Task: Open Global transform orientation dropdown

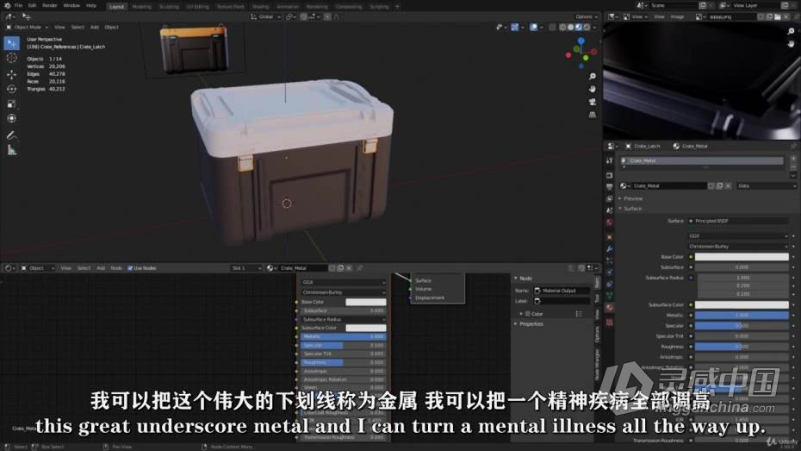Action: click(265, 17)
